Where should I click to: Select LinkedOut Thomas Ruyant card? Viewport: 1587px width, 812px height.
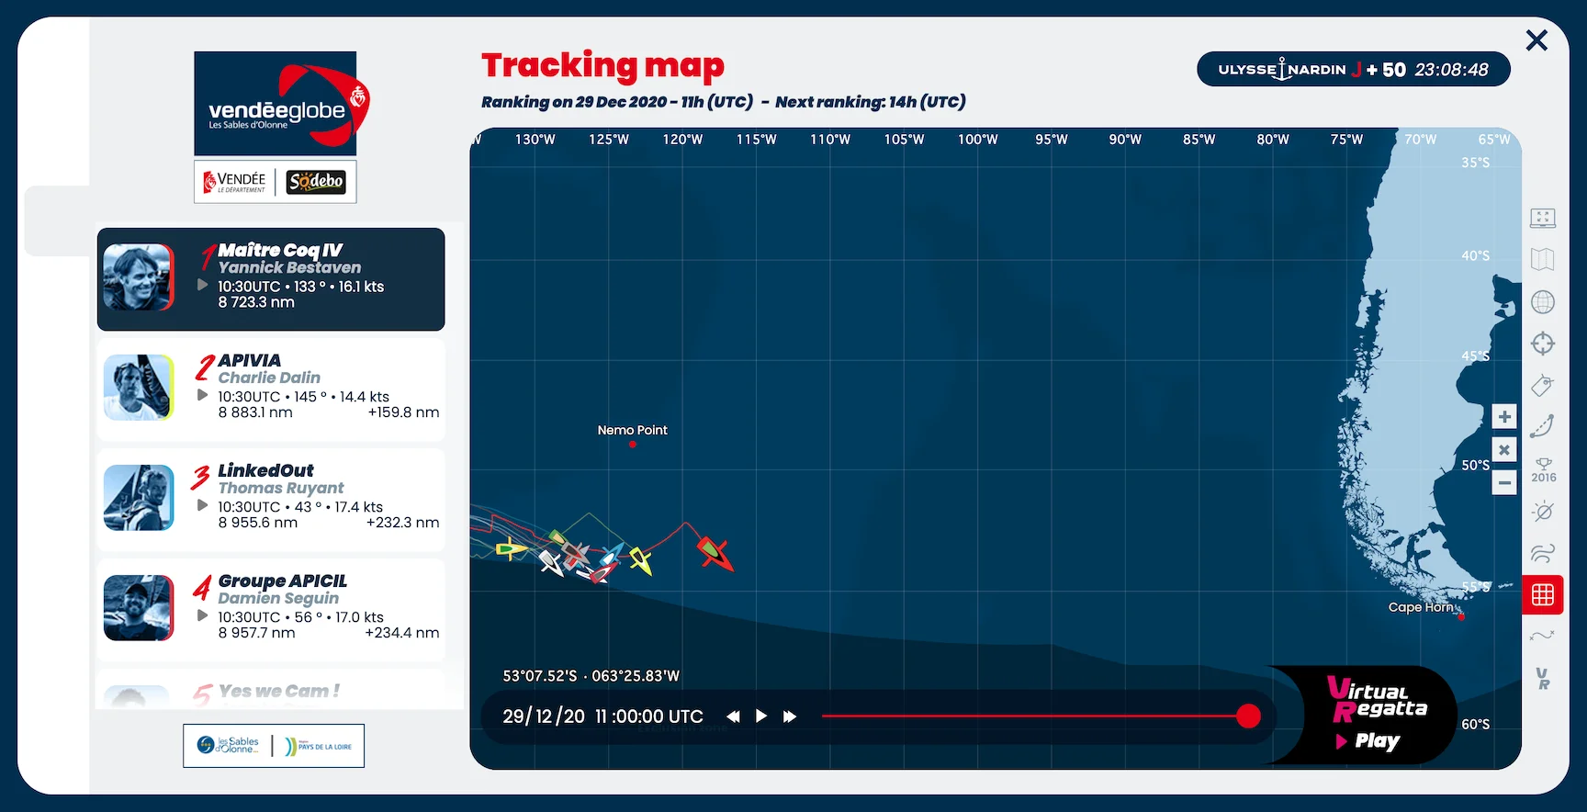tap(271, 500)
